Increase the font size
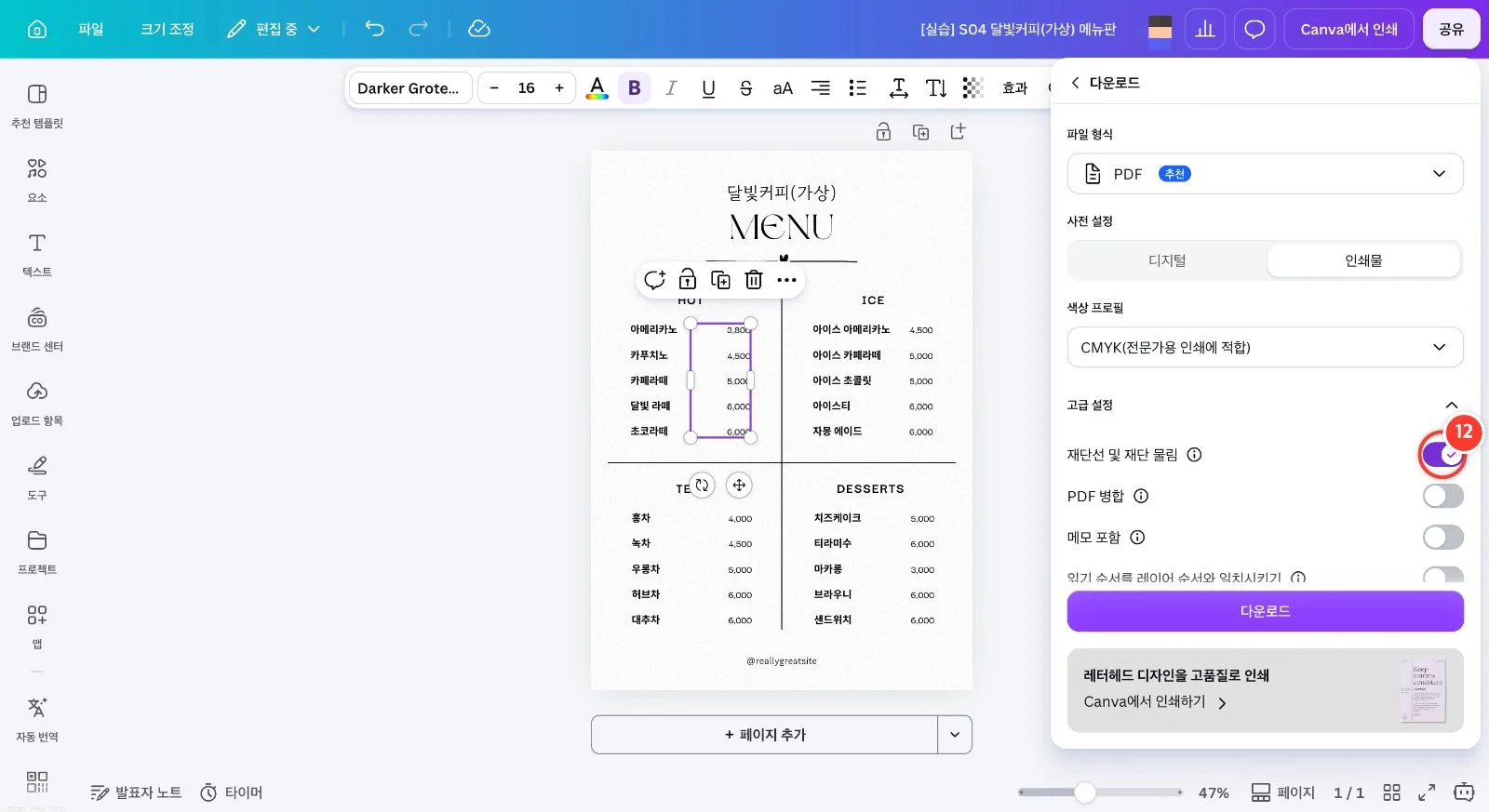The width and height of the screenshot is (1489, 812). click(559, 88)
